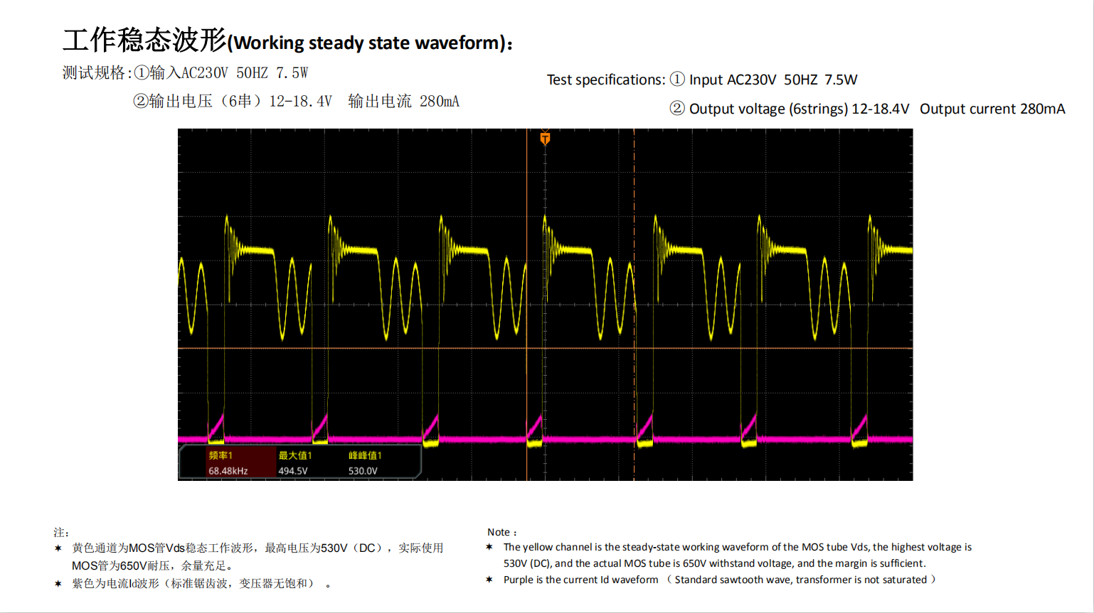Select the 频率1 68.48kHz measurement readout
The height and width of the screenshot is (613, 1094).
coord(228,463)
